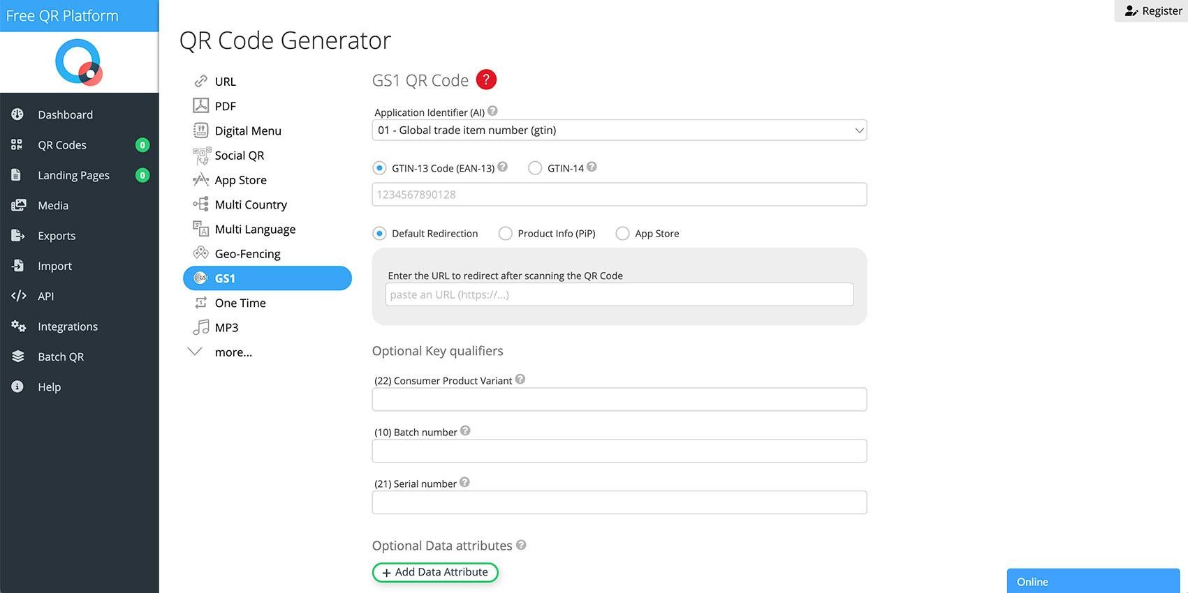Click the Serial number input field

click(x=619, y=502)
